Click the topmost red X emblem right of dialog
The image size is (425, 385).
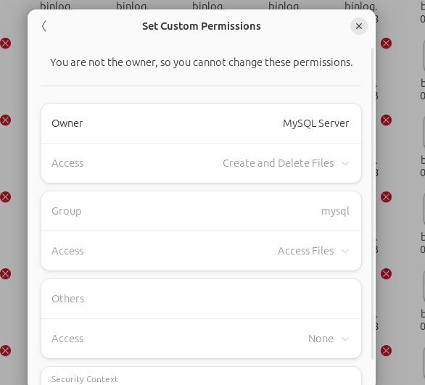tap(387, 44)
